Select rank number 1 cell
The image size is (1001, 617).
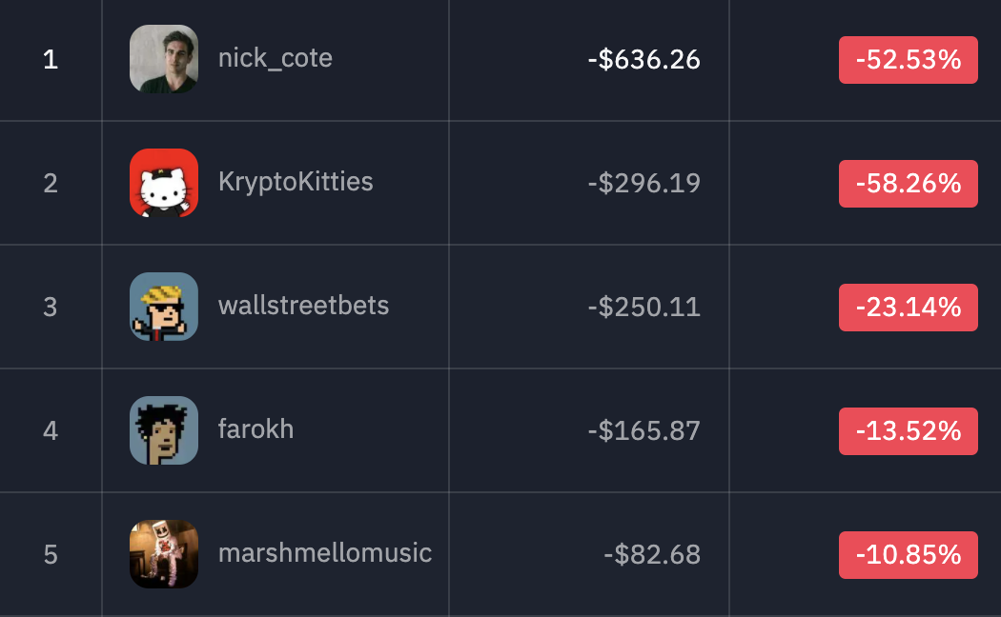[x=51, y=60]
